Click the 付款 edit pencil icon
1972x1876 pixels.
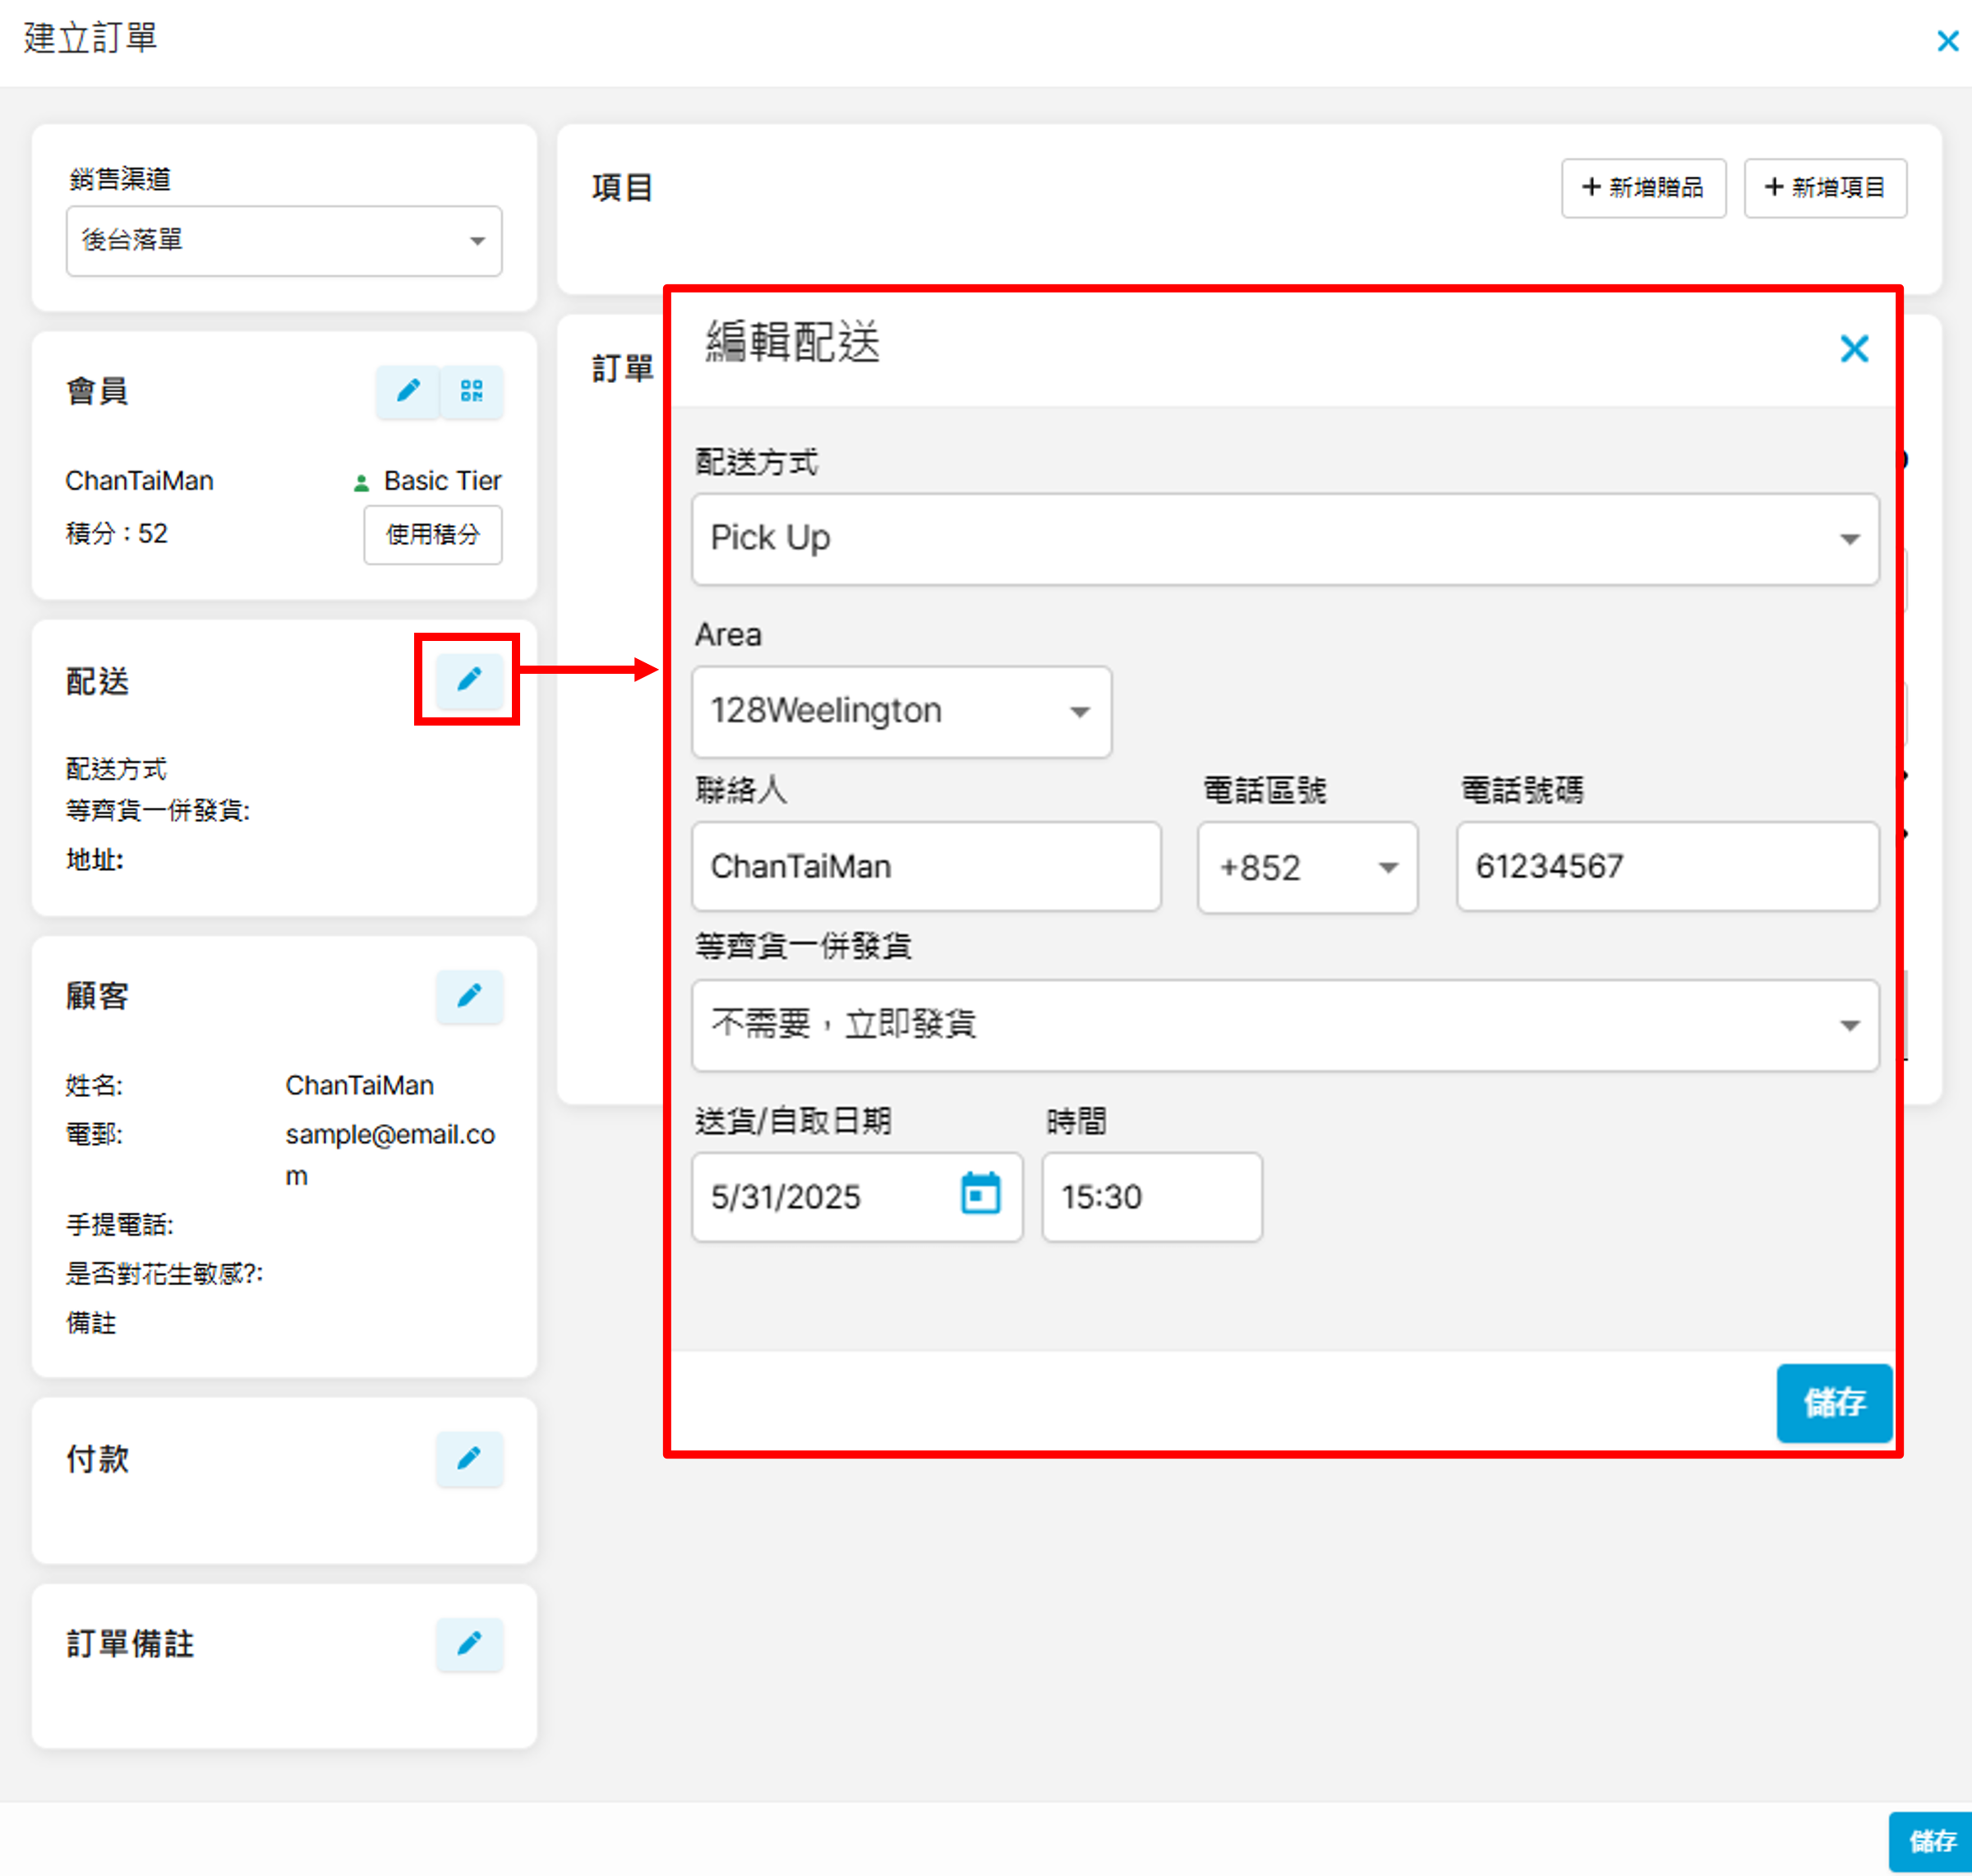(x=469, y=1458)
